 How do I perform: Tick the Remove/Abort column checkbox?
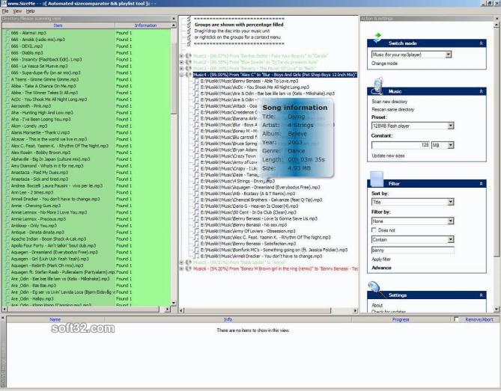tap(457, 319)
